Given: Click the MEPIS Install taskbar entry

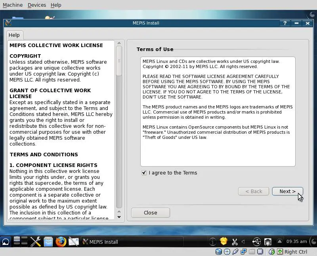Looking at the screenshot, I should [x=132, y=242].
